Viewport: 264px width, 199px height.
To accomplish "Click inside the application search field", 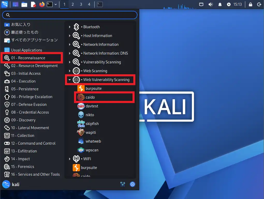I will tap(69, 15).
